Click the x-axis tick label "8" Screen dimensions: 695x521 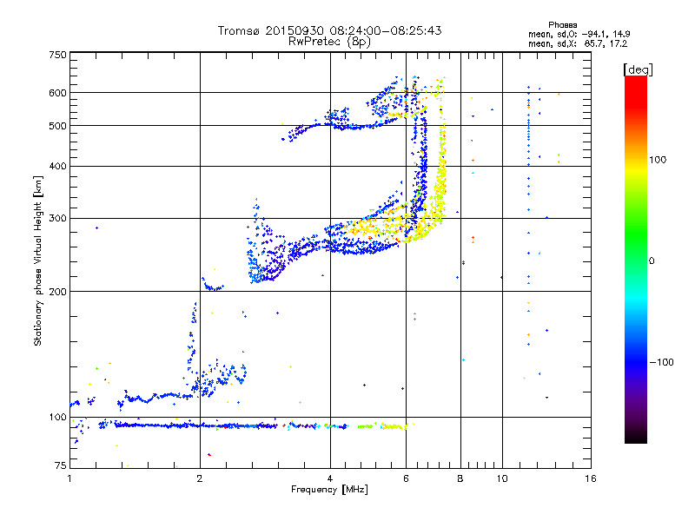460,478
